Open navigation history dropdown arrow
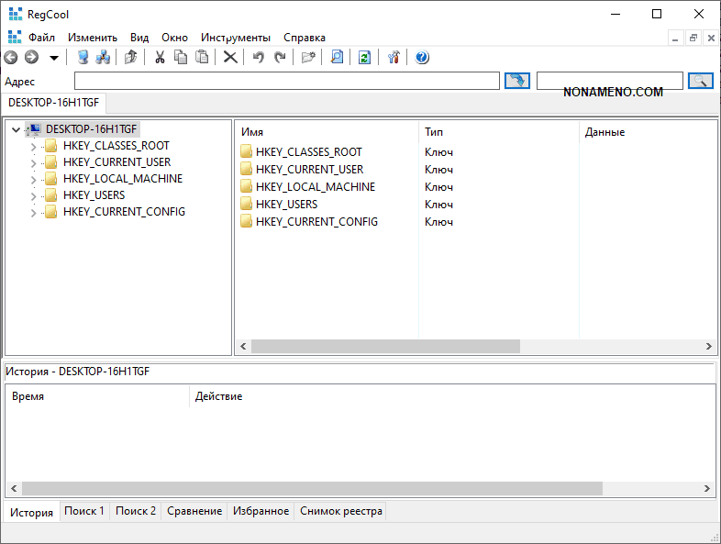 point(54,58)
